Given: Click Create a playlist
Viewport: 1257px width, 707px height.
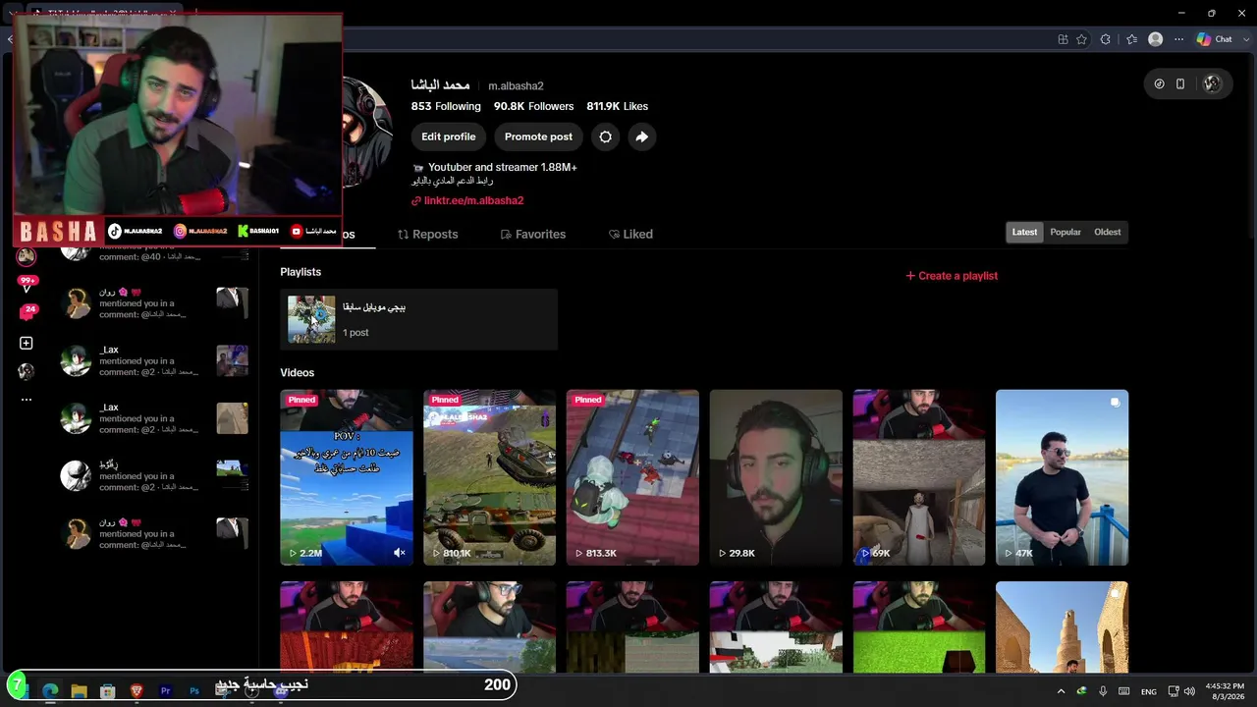Looking at the screenshot, I should pyautogui.click(x=952, y=276).
